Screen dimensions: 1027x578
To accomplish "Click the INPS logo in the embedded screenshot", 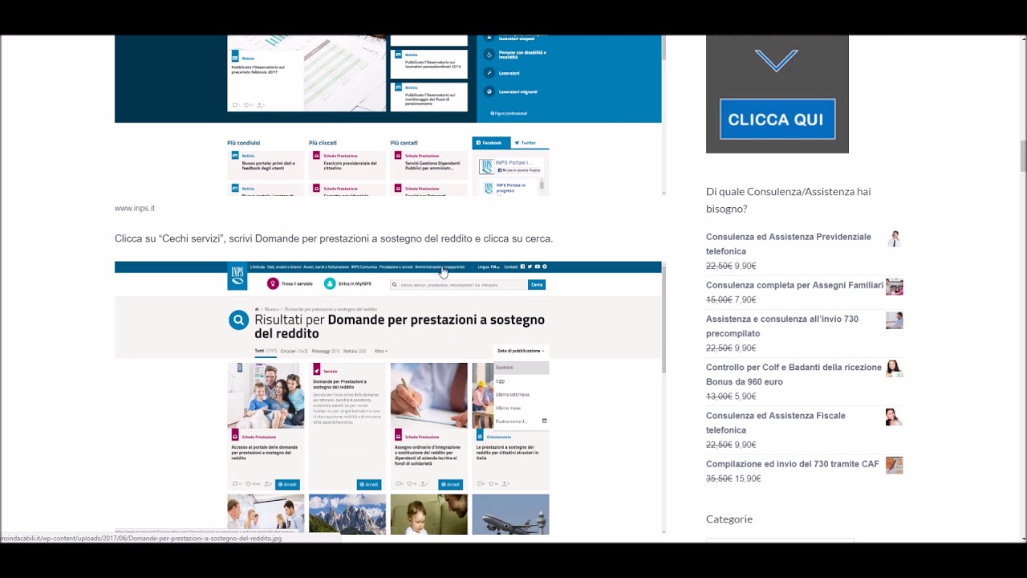I will click(237, 275).
